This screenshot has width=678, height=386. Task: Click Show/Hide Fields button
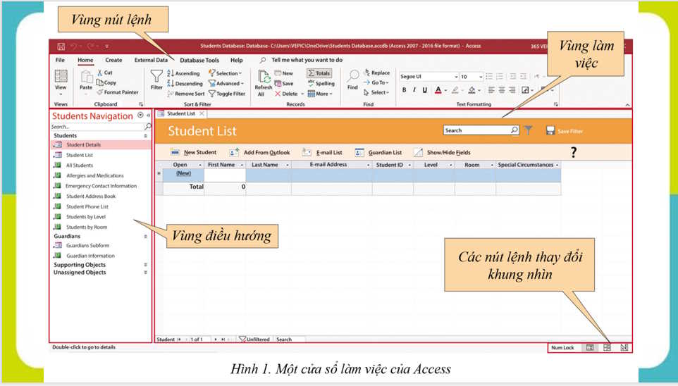click(442, 152)
